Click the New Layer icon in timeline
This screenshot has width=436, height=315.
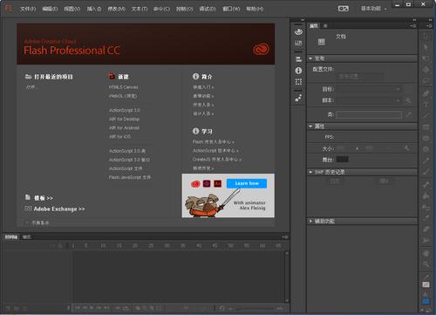point(8,308)
